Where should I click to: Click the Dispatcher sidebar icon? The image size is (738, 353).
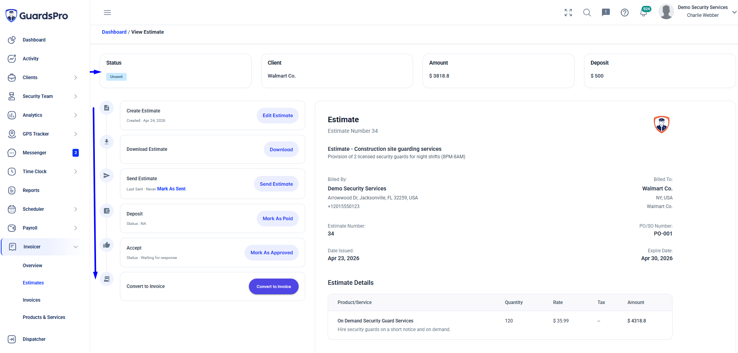pos(12,339)
